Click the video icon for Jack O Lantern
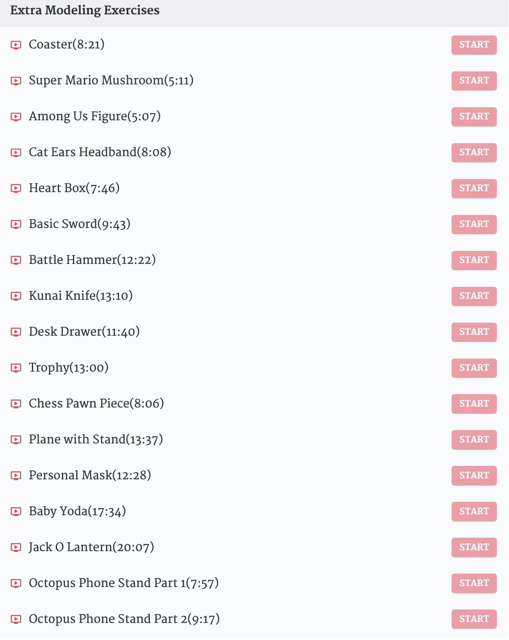 pos(16,548)
